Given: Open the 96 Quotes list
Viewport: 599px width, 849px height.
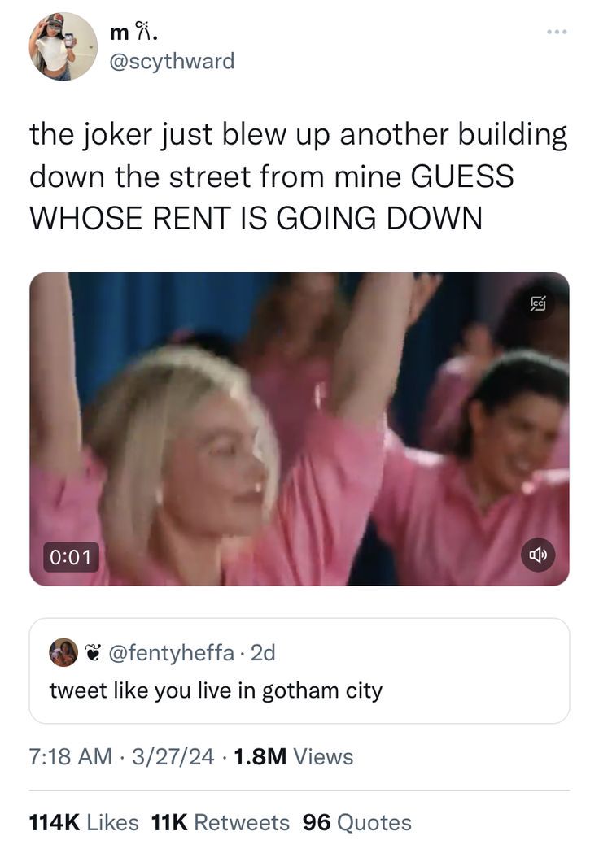Looking at the screenshot, I should [357, 822].
